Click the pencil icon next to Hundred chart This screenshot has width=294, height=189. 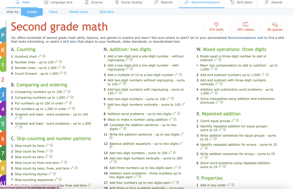[x=40, y=56]
